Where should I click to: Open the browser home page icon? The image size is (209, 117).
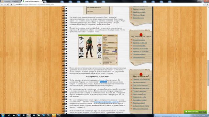point(11,5)
